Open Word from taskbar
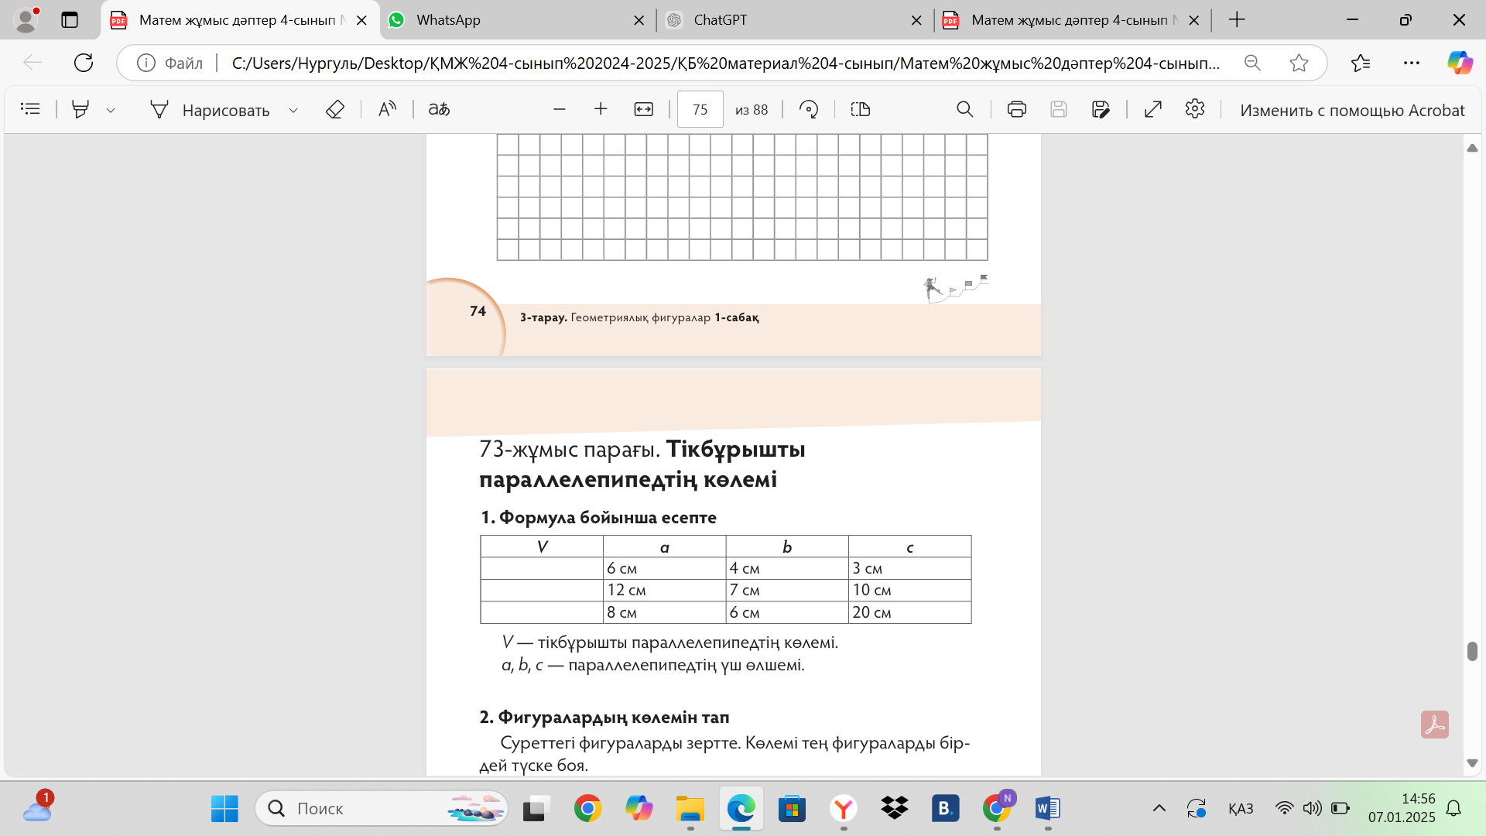 pos(1047,809)
